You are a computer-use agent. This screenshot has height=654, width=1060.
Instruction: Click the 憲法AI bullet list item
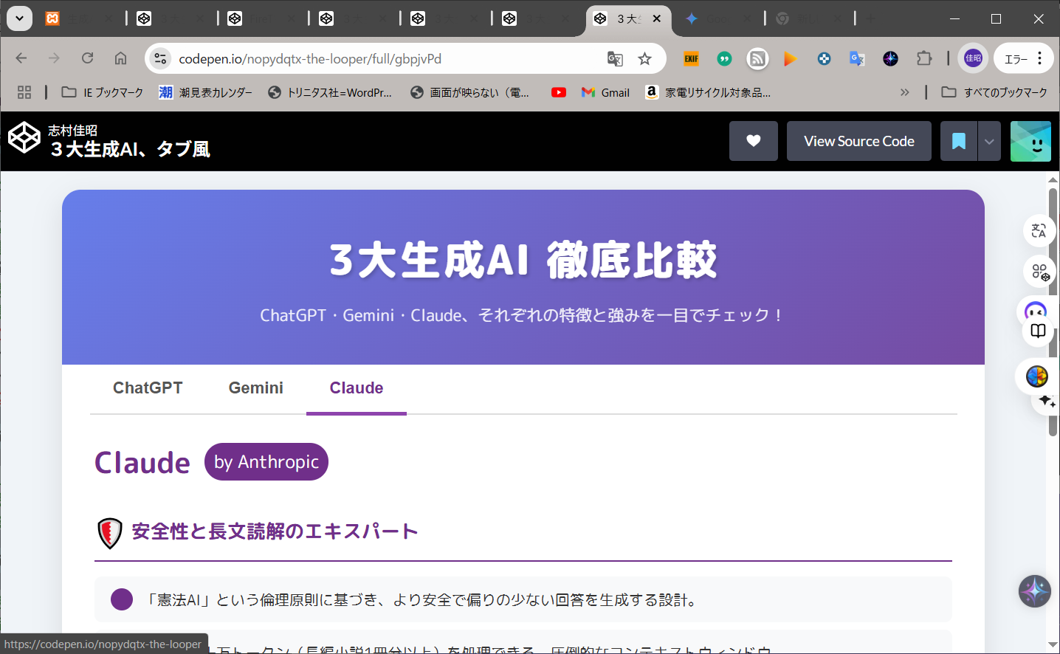click(x=523, y=599)
